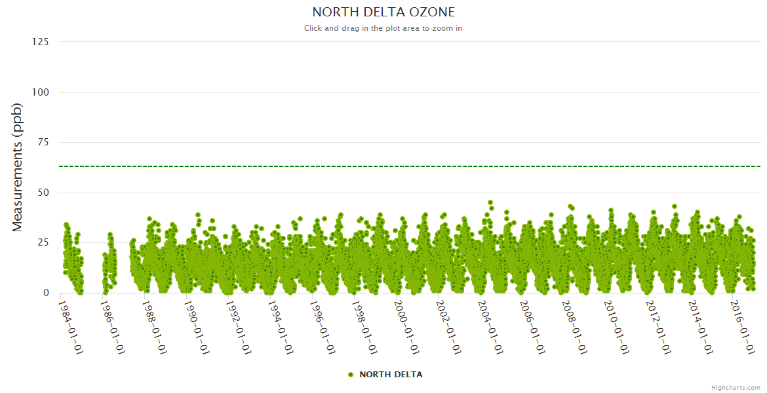Select the 100 y-axis label

(40, 92)
